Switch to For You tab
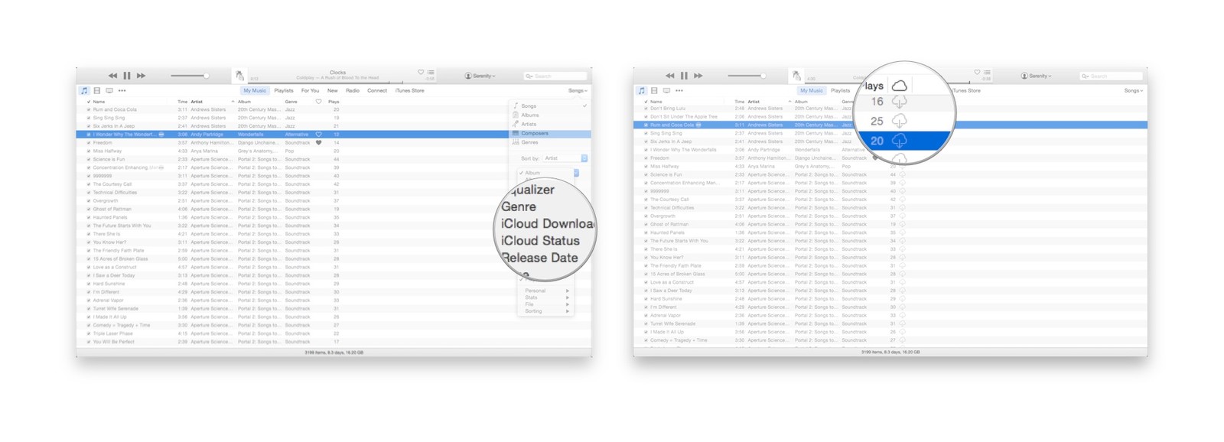The width and height of the screenshot is (1224, 442). (x=310, y=90)
